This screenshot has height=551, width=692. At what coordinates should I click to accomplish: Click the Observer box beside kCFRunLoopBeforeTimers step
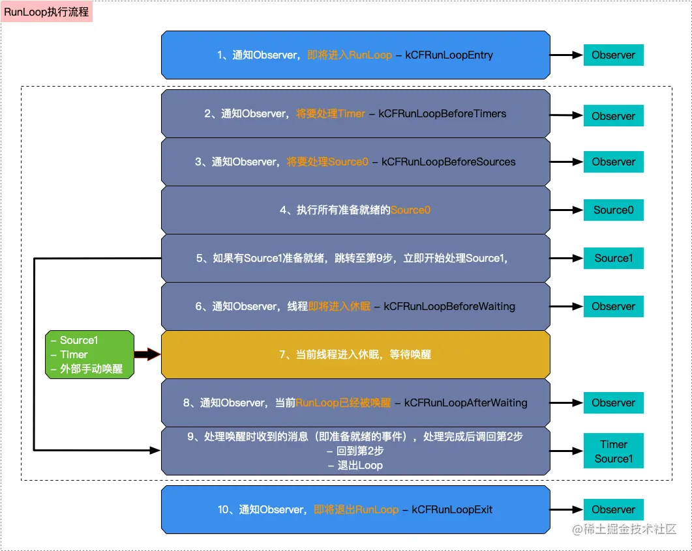(614, 116)
